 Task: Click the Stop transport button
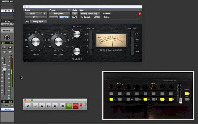(x=63, y=106)
